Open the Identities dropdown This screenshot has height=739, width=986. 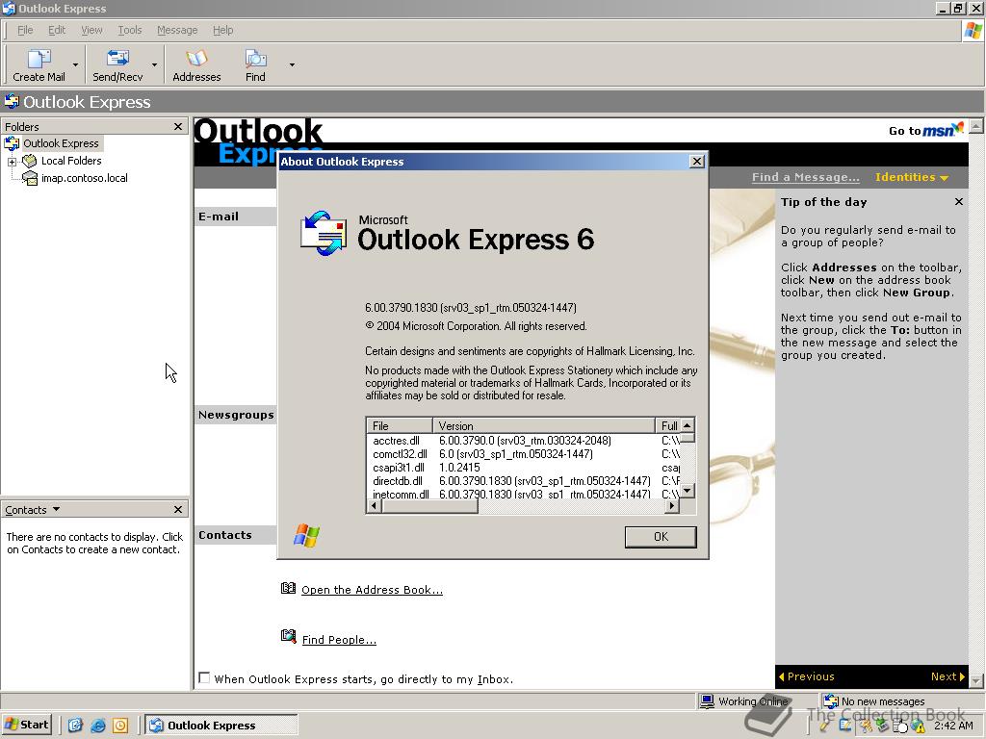911,177
